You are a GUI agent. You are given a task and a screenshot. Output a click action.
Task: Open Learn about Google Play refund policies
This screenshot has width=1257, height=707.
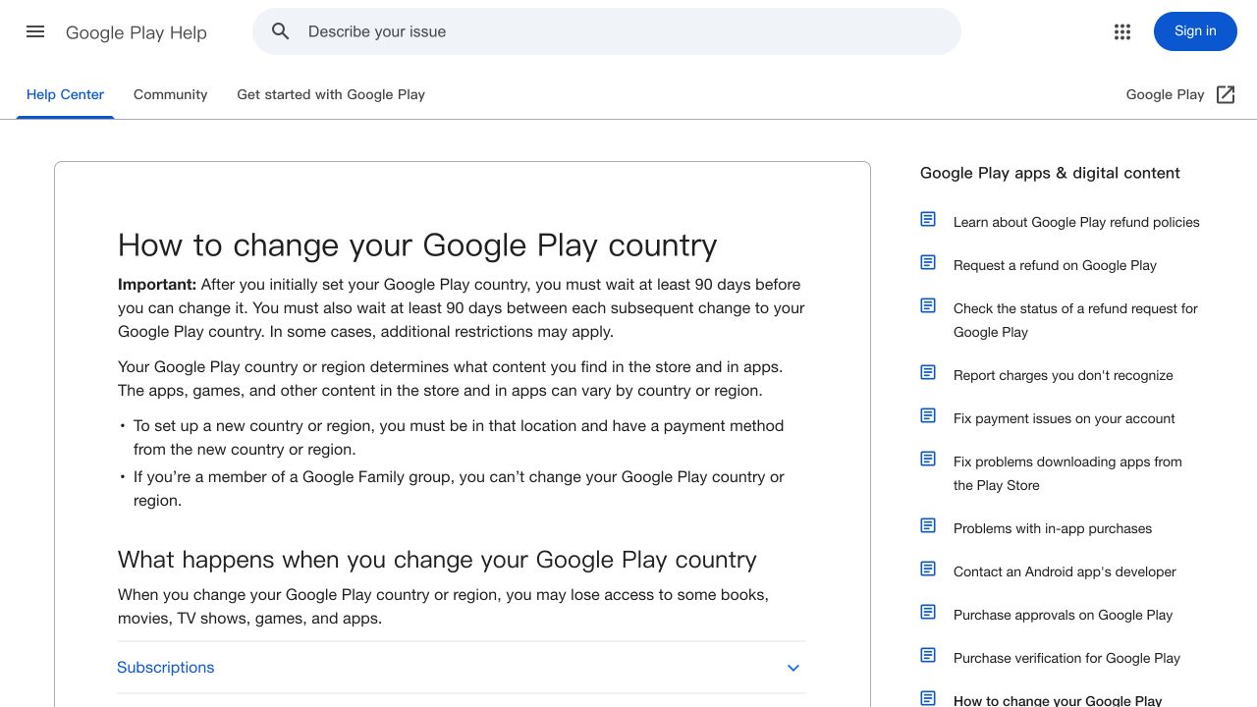coord(1076,222)
